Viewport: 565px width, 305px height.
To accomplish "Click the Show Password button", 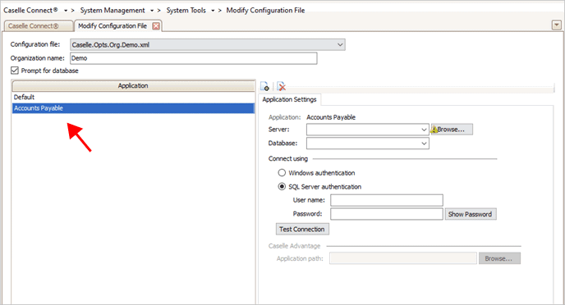I will coord(471,214).
